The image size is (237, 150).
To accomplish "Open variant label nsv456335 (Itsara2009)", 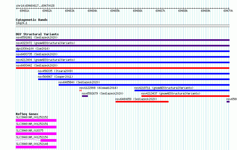I will (55, 71).
